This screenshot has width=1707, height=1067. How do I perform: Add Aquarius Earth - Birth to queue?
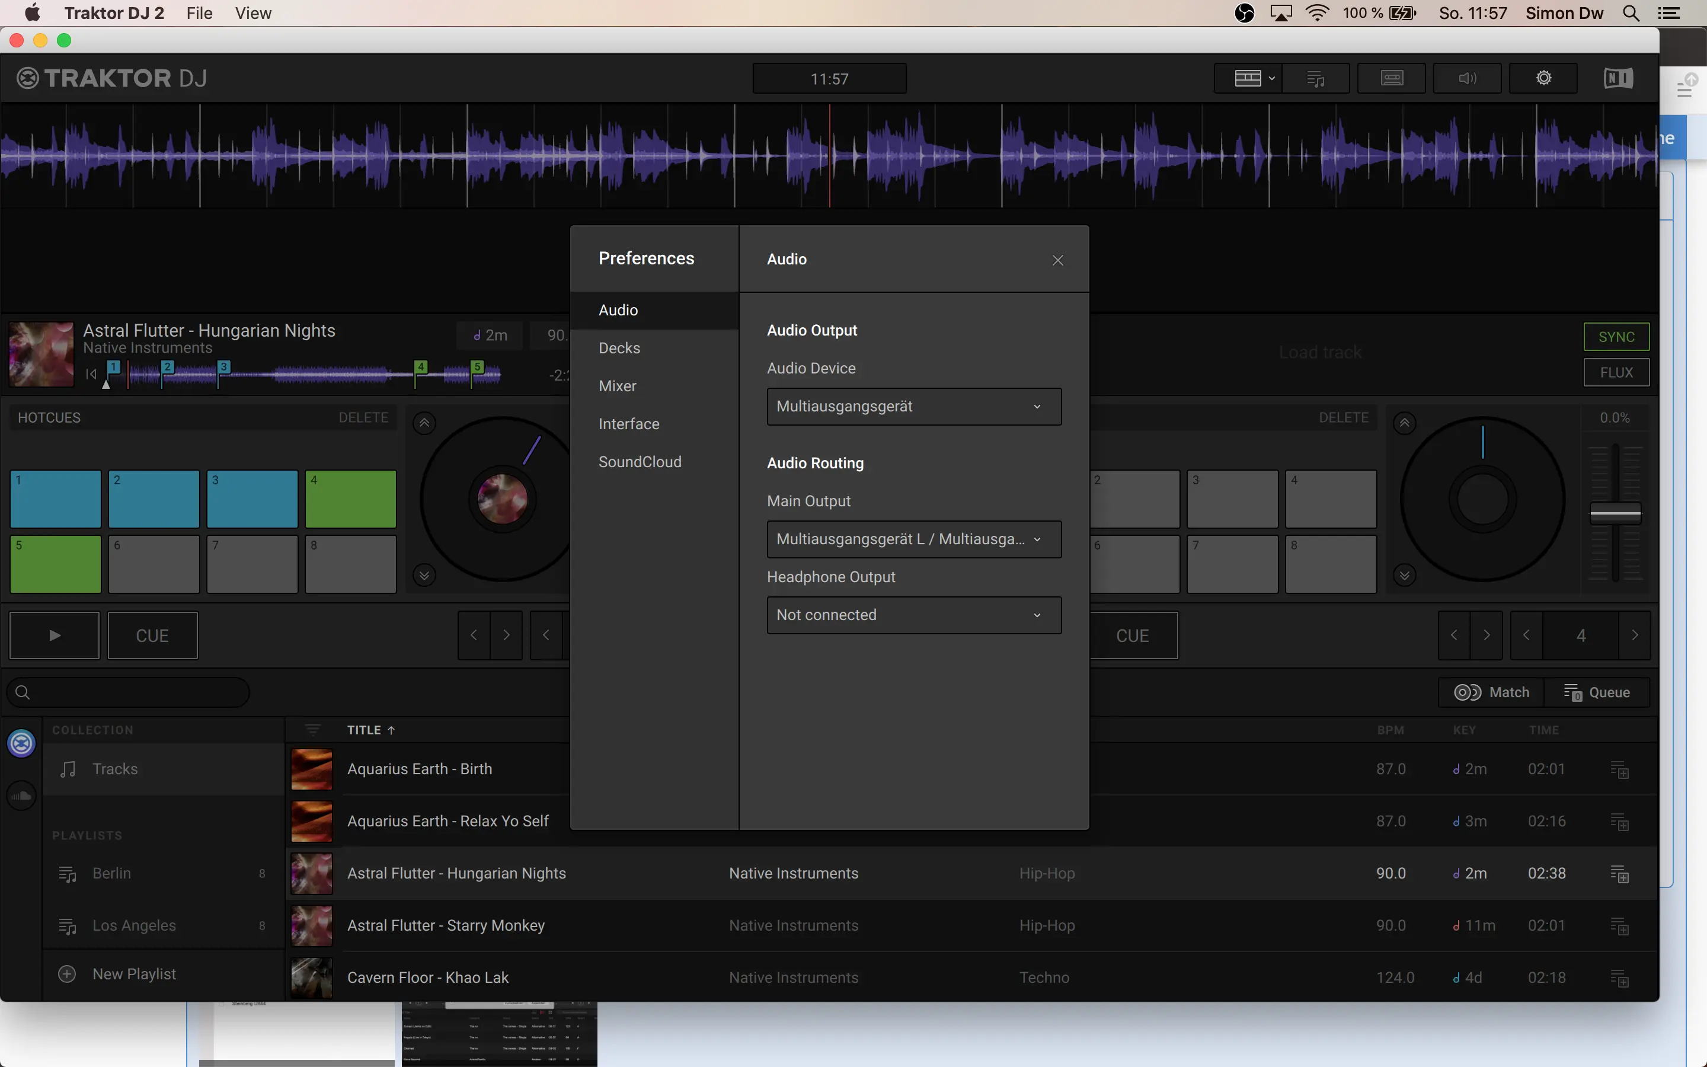[x=1619, y=769]
